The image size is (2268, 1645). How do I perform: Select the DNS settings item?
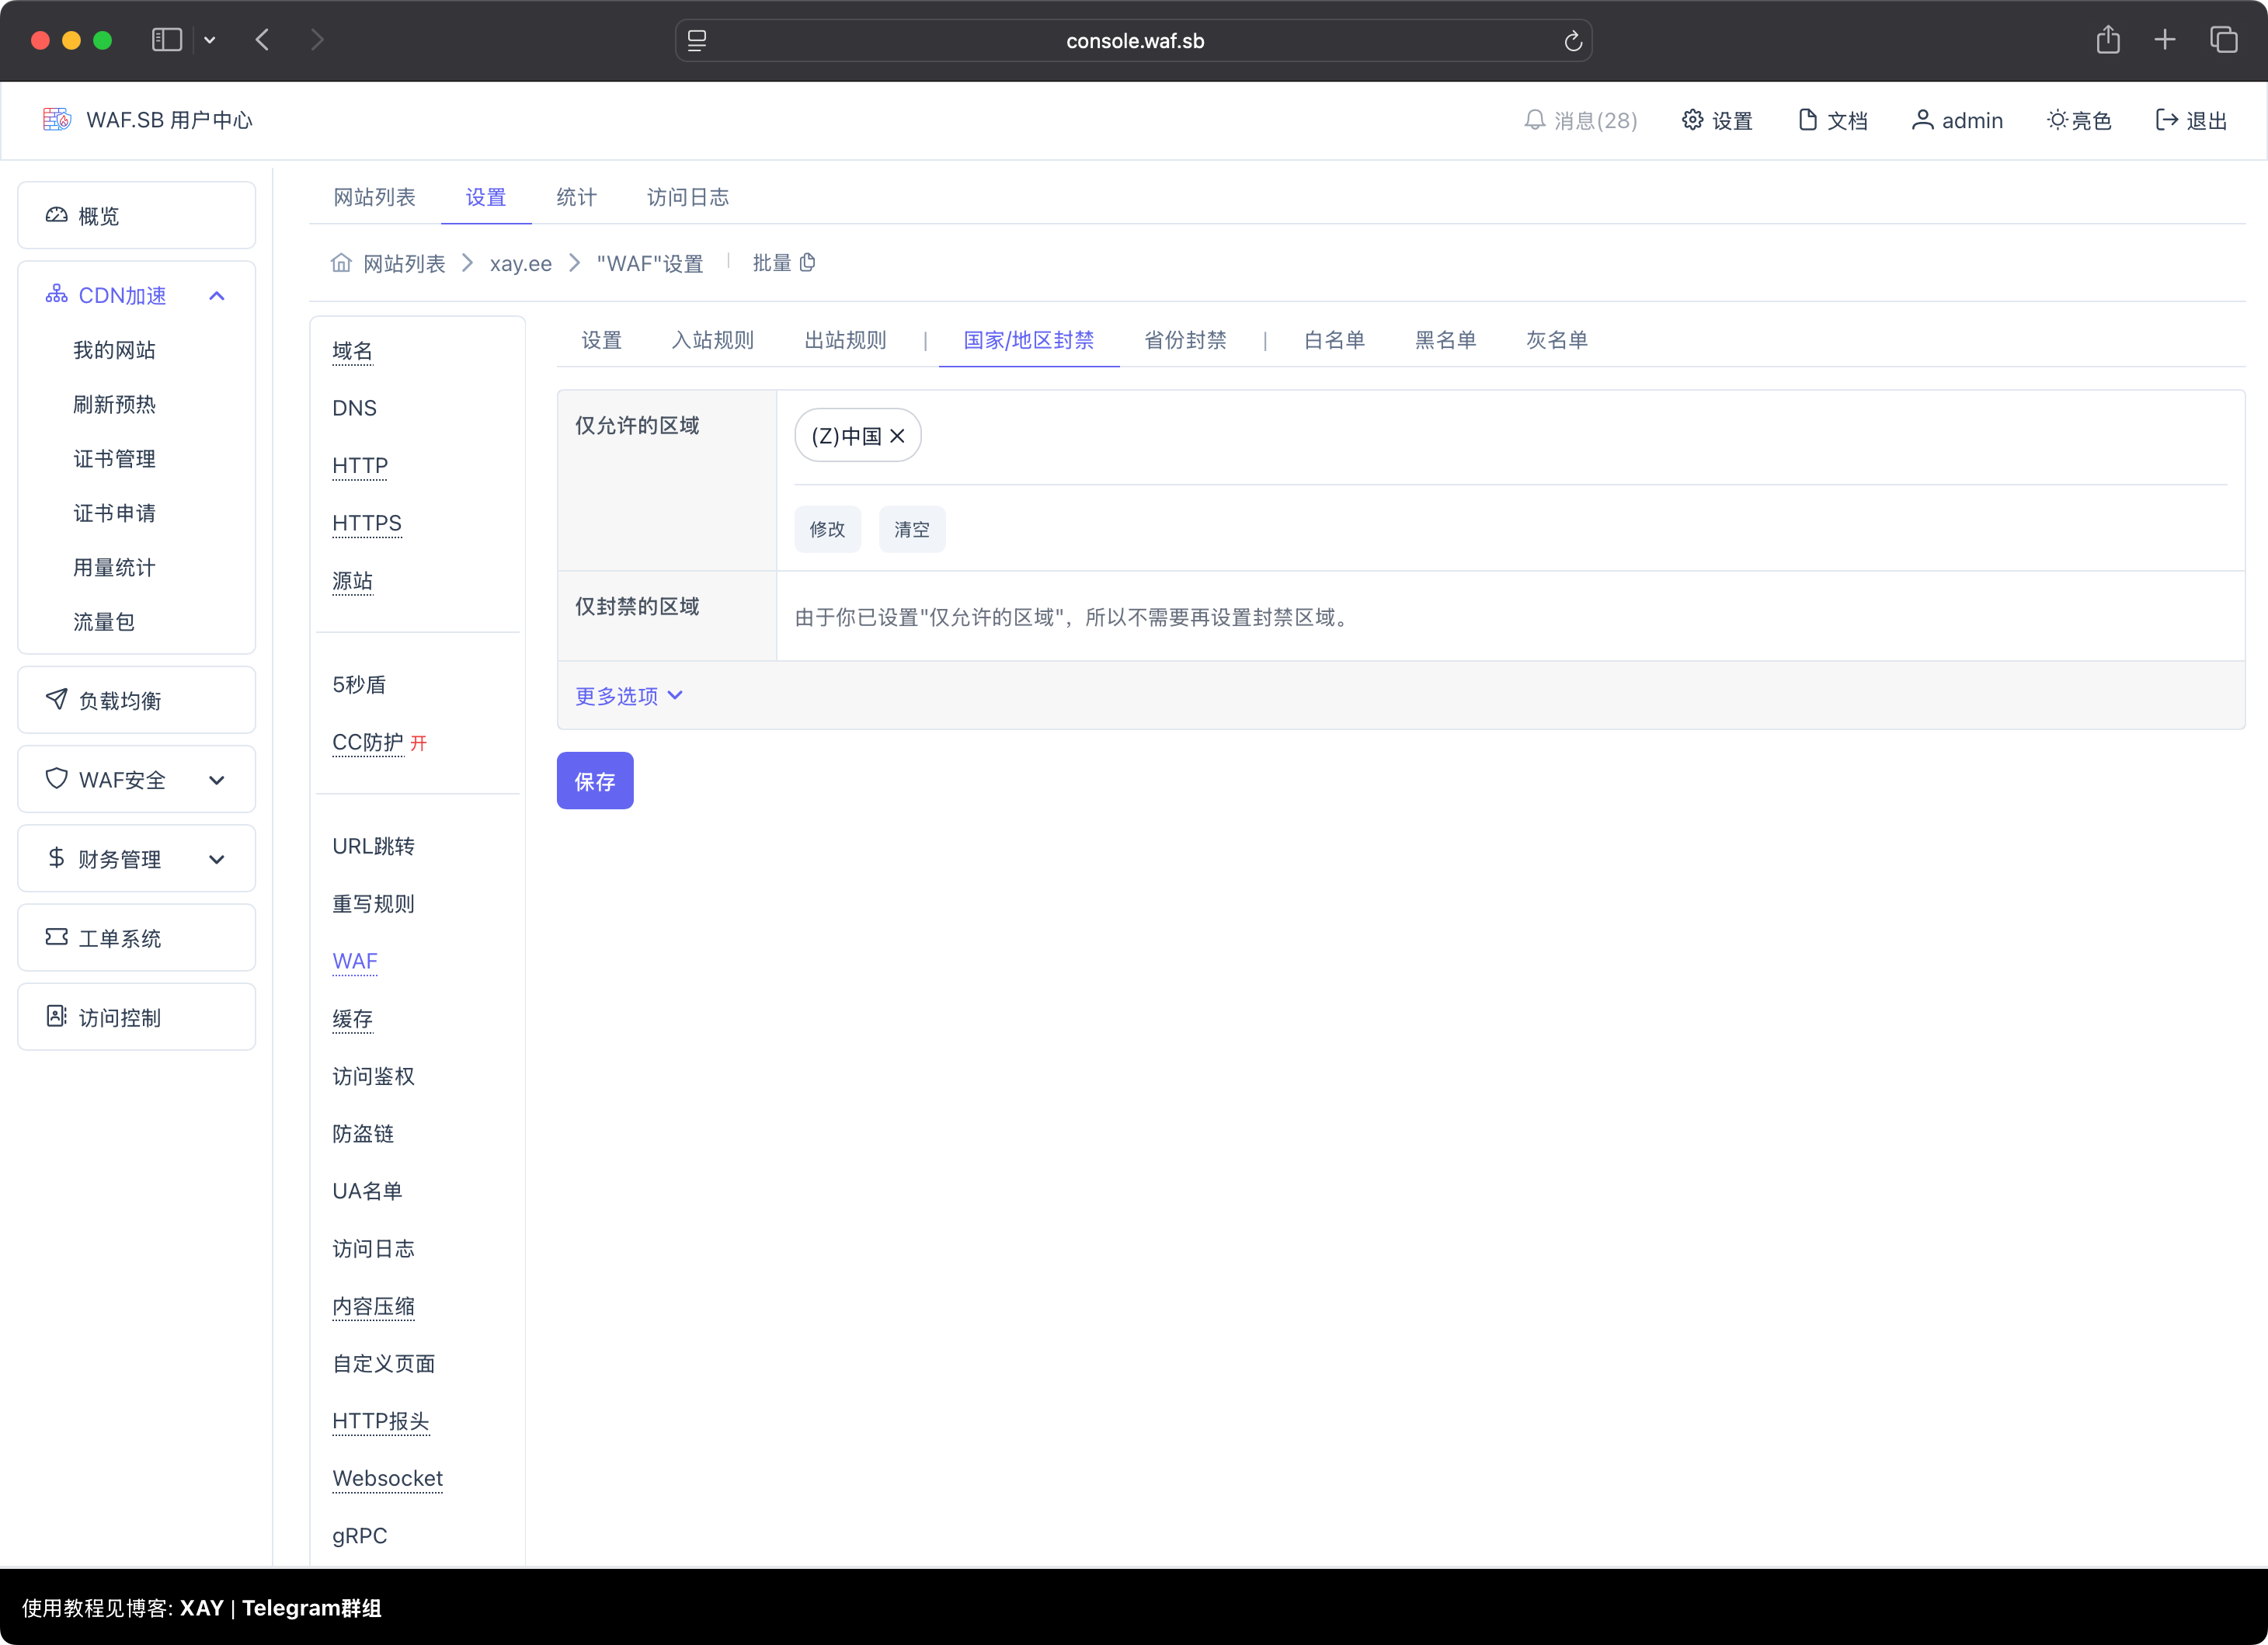pyautogui.click(x=355, y=408)
